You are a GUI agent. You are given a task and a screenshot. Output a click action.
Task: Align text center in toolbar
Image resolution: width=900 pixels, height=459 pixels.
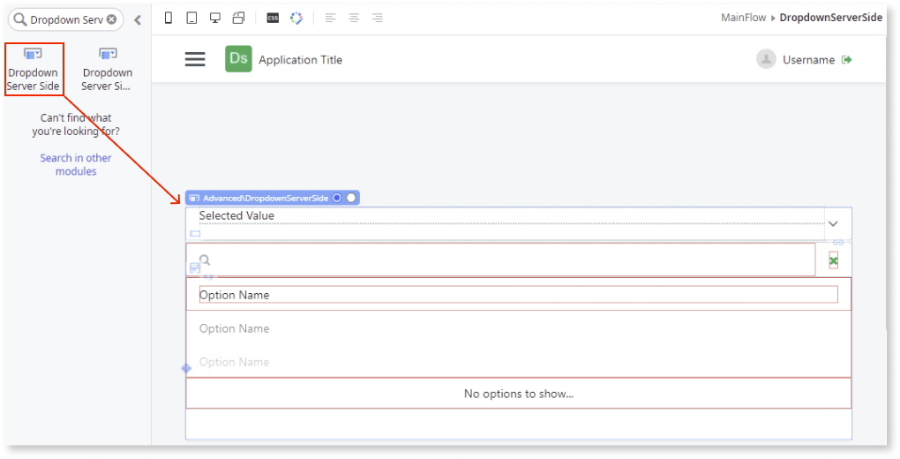click(x=354, y=18)
